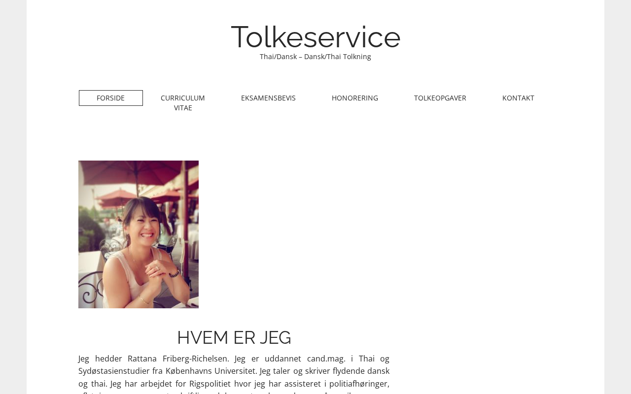The height and width of the screenshot is (394, 631).
Task: Open the HONORERING menu item
Action: click(x=355, y=98)
